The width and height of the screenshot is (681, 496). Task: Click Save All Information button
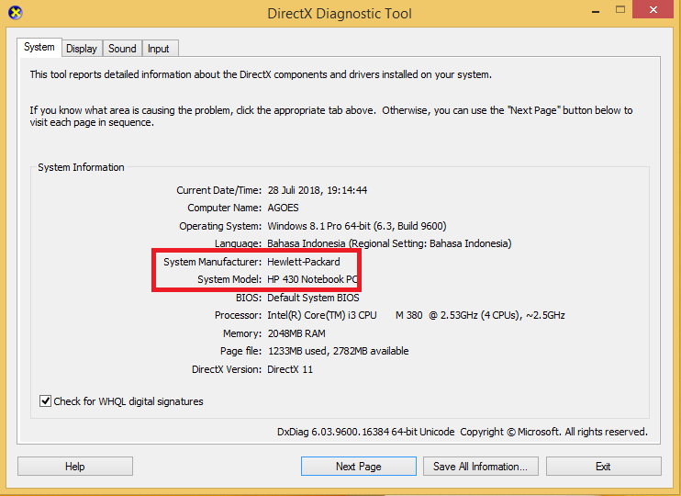pos(481,467)
